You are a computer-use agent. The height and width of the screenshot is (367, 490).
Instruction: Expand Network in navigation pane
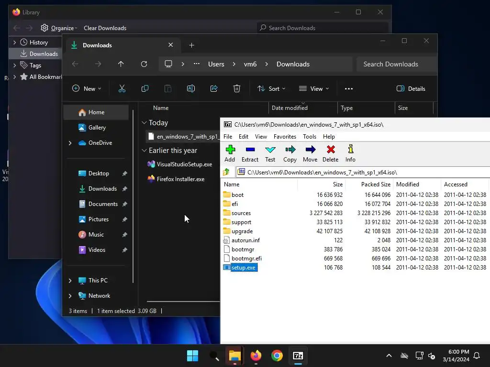click(x=70, y=296)
